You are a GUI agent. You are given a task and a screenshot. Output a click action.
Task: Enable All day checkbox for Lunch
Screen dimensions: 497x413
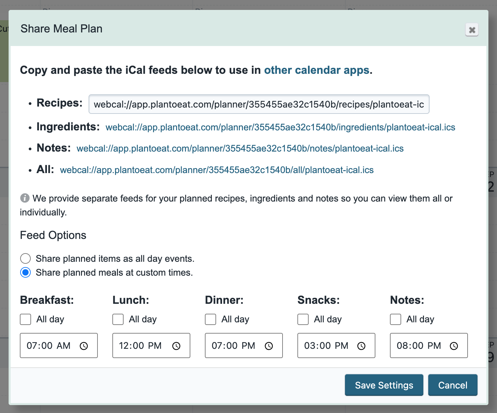(118, 319)
